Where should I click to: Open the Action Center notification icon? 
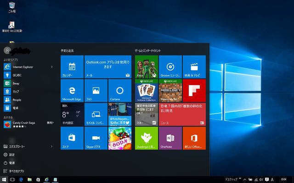[266, 180]
